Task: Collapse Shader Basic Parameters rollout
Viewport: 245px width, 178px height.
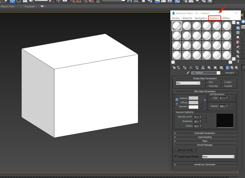Action: 205,78
